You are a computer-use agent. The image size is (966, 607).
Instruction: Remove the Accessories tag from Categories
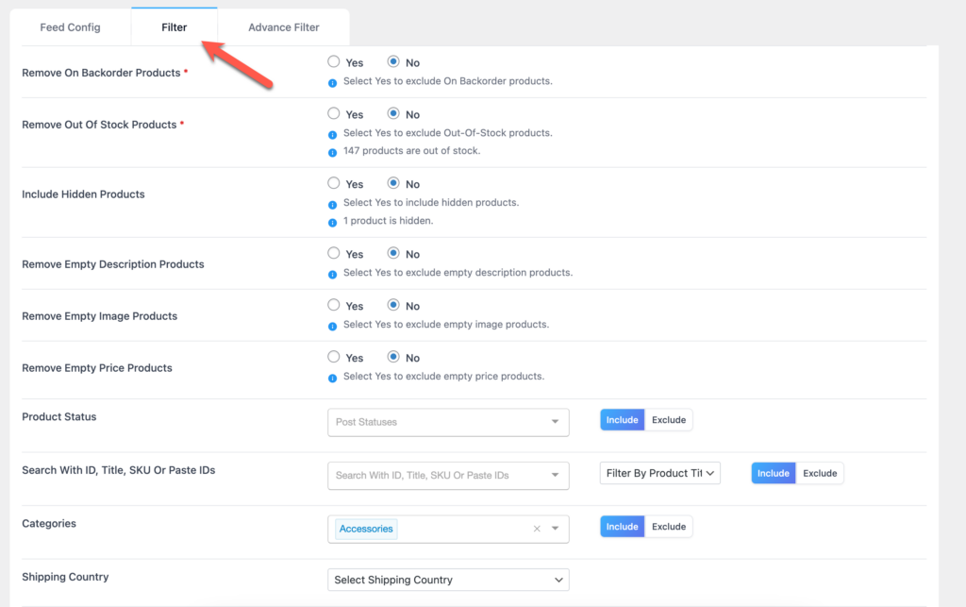click(366, 529)
